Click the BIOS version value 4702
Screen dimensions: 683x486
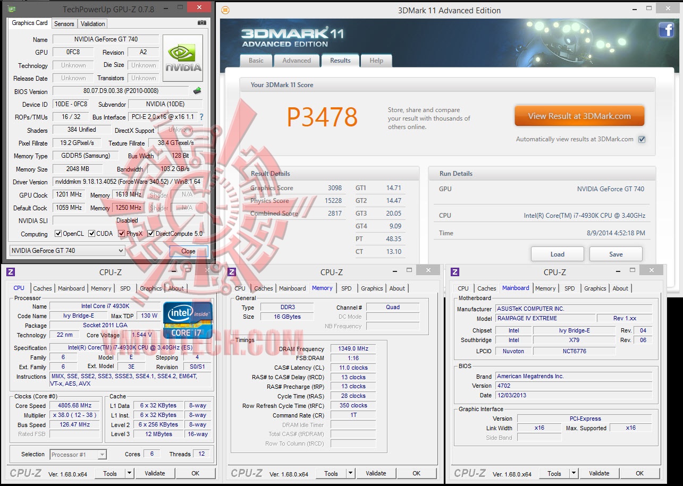click(574, 386)
